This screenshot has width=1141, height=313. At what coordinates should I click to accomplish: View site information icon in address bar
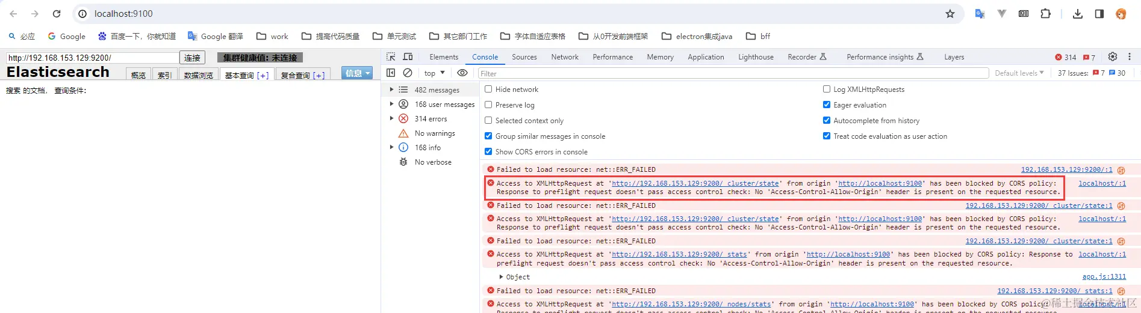(x=83, y=13)
